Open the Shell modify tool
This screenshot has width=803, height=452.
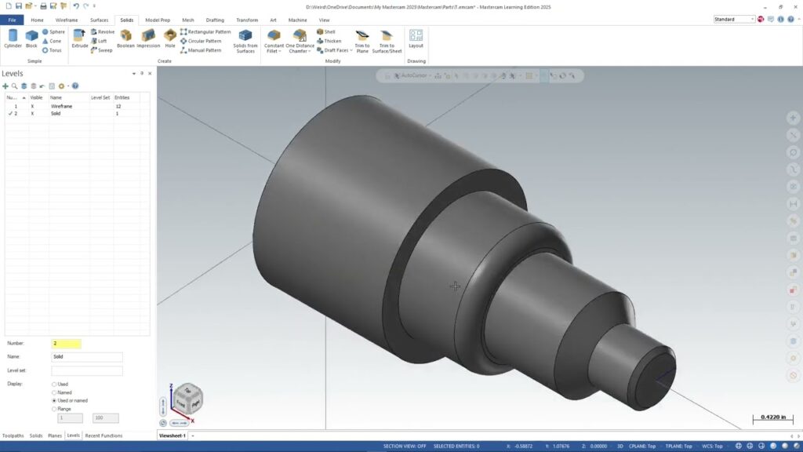[325, 31]
